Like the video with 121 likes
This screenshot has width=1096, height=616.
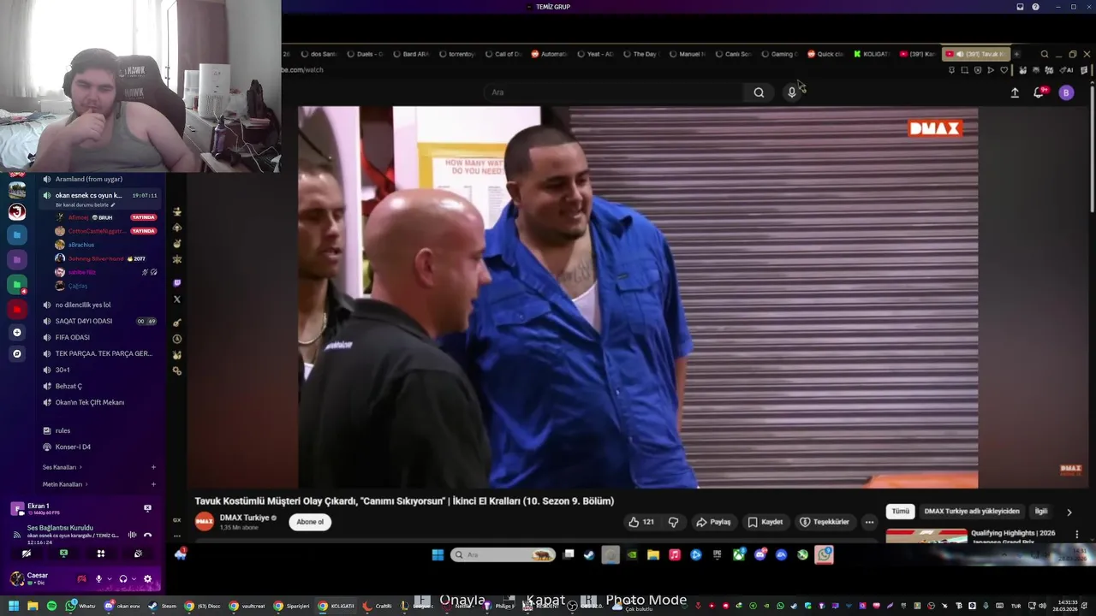[640, 522]
